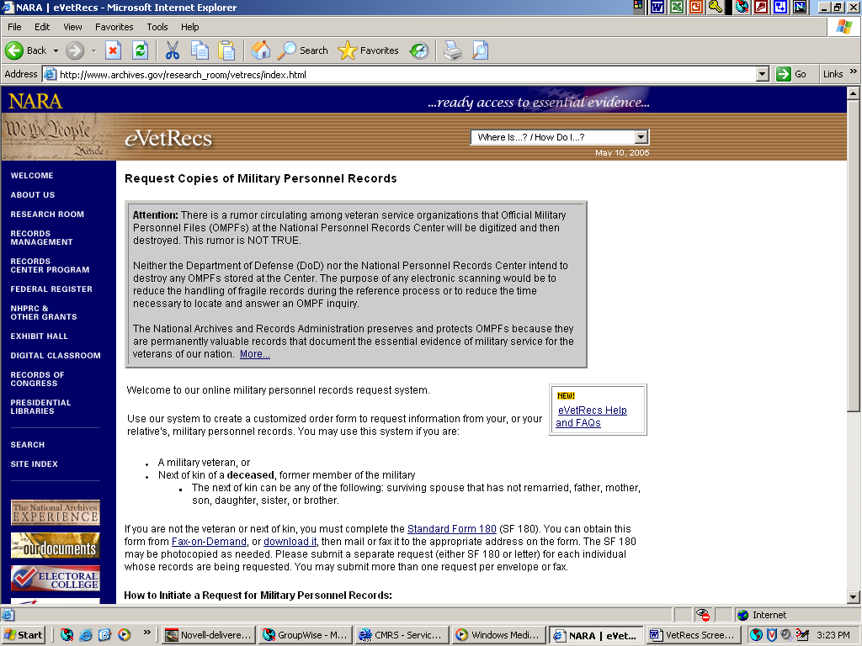This screenshot has height=646, width=862.
Task: Go to Home page icon
Action: pyautogui.click(x=261, y=50)
